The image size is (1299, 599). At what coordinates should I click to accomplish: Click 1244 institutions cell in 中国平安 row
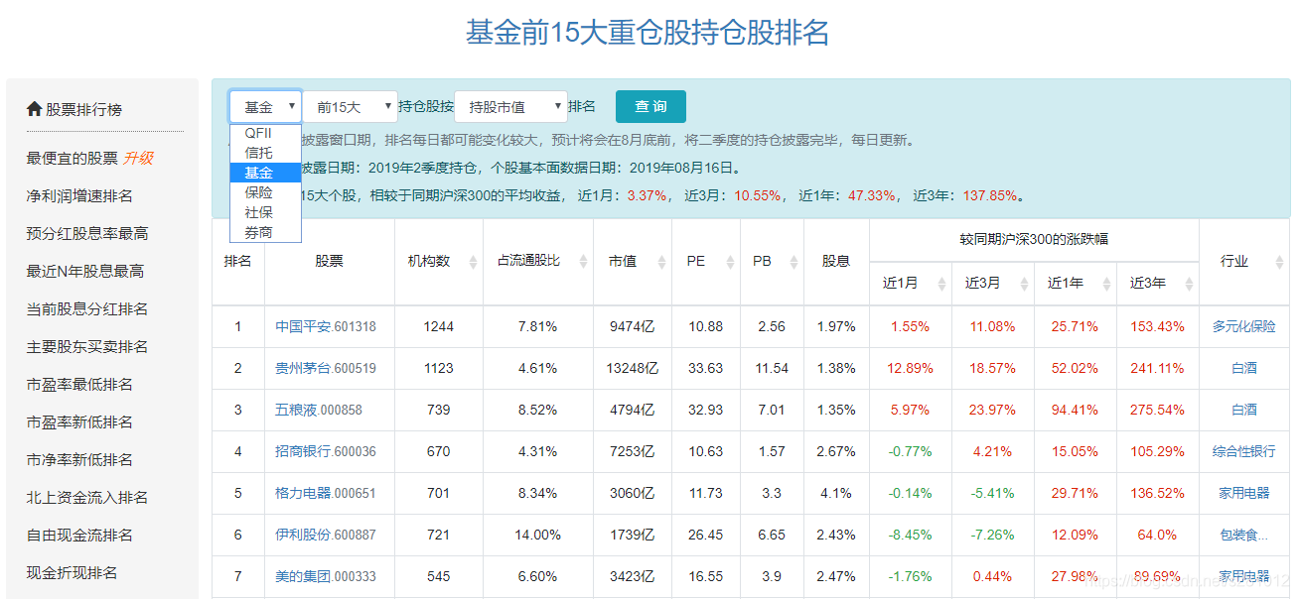(x=438, y=326)
